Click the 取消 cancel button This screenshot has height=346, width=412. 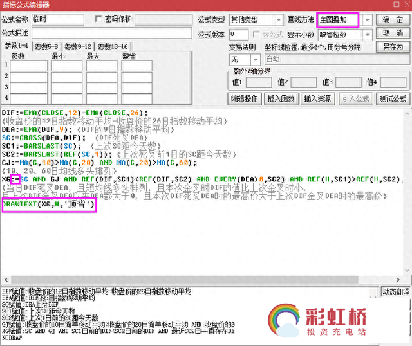393,33
